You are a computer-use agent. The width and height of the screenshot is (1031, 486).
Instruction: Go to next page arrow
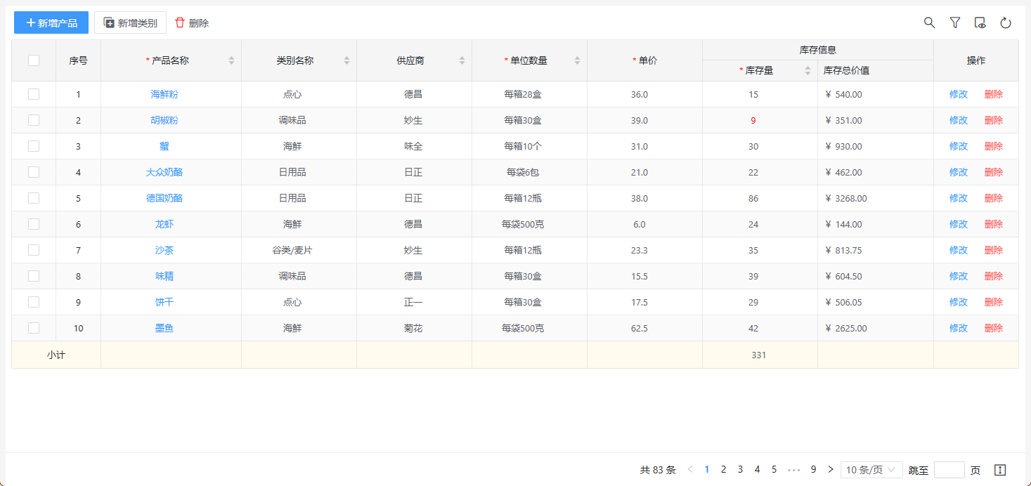point(831,470)
